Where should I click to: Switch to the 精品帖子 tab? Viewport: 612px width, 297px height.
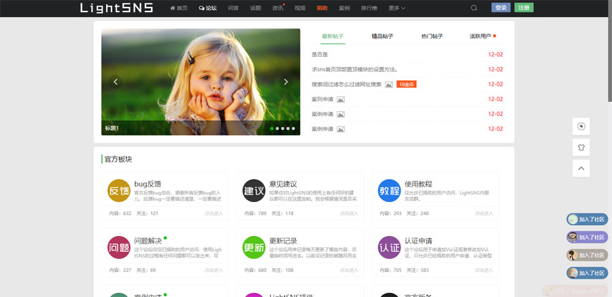pyautogui.click(x=382, y=36)
